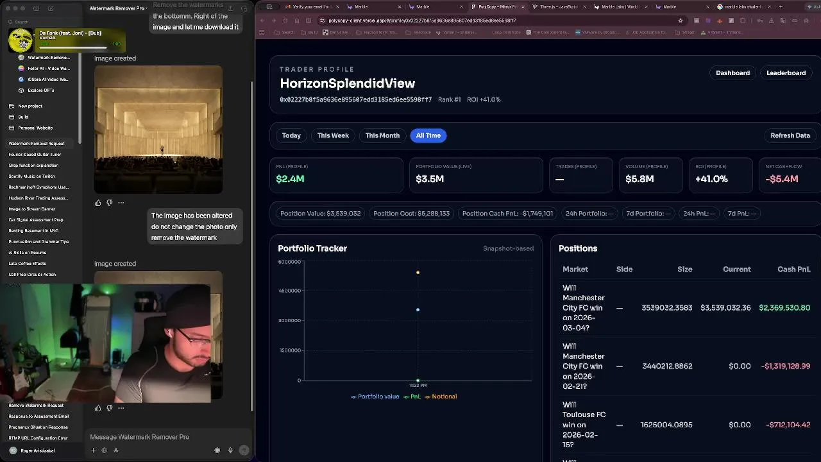Click the ChatGPT conversation scrollbar

[x=252, y=247]
